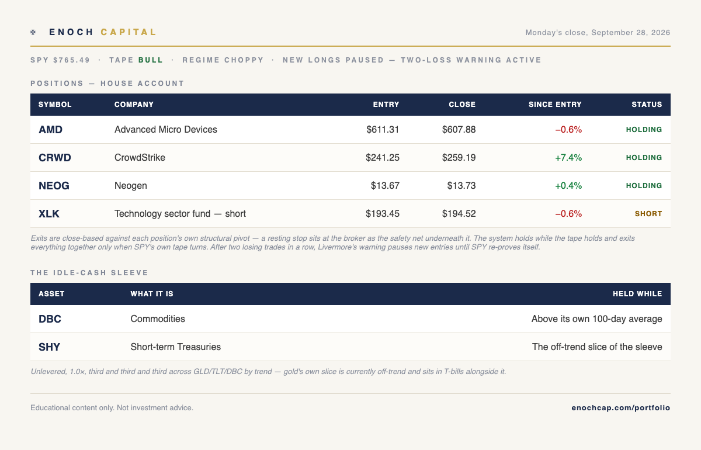701x450 pixels.
Task: Select the XLK ticker symbol
Action: [x=49, y=214]
